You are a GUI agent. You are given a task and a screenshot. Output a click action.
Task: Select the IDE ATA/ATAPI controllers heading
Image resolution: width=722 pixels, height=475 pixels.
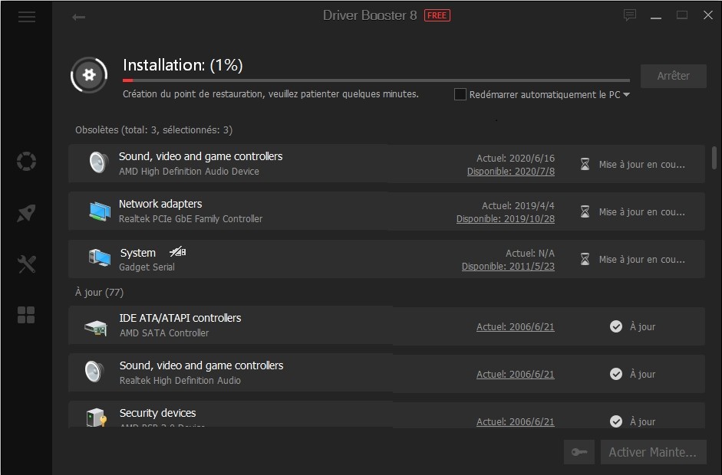[180, 318]
